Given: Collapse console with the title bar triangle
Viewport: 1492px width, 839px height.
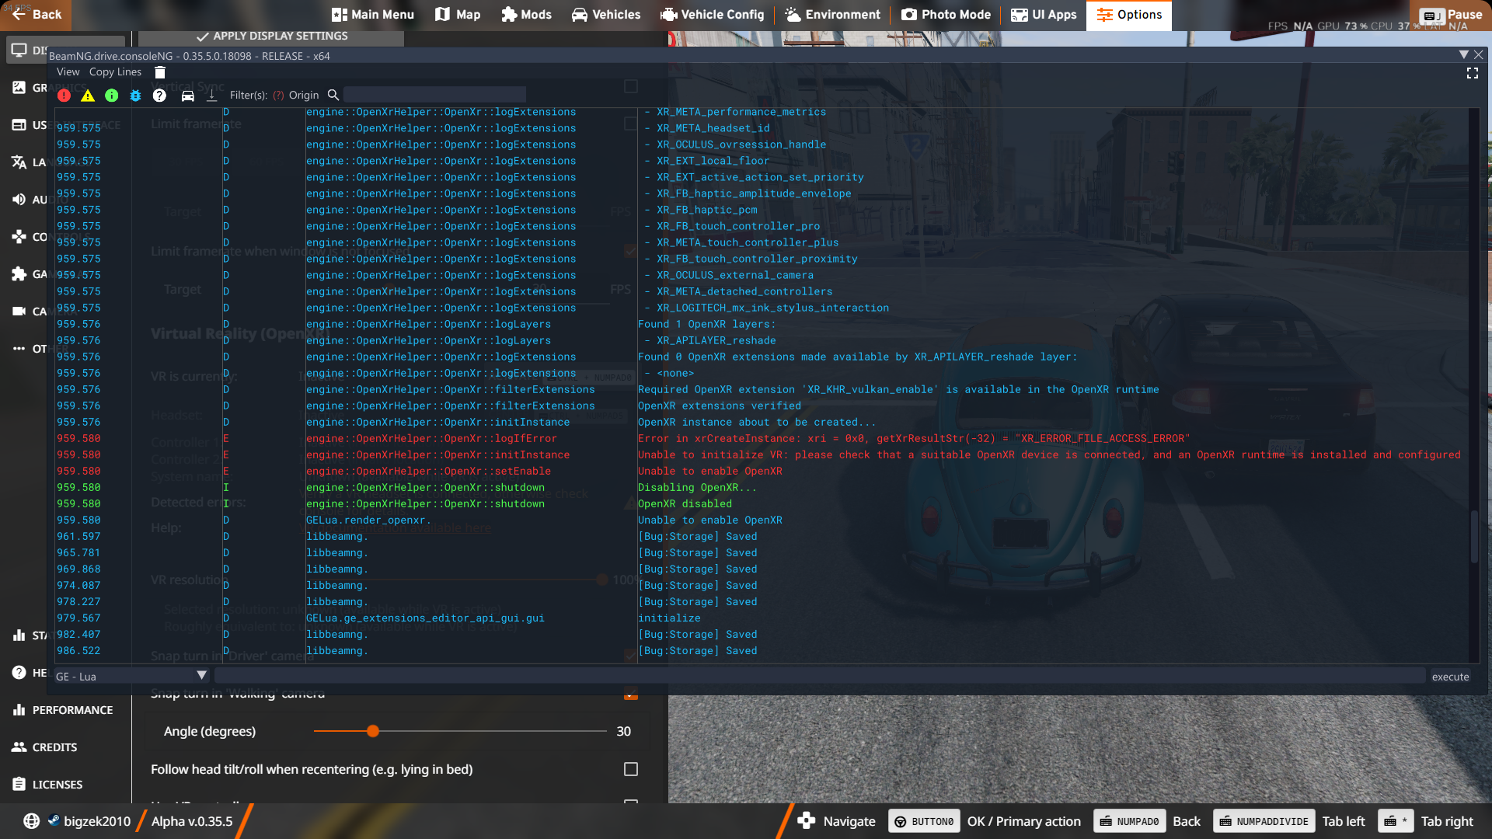Looking at the screenshot, I should click(x=1463, y=55).
